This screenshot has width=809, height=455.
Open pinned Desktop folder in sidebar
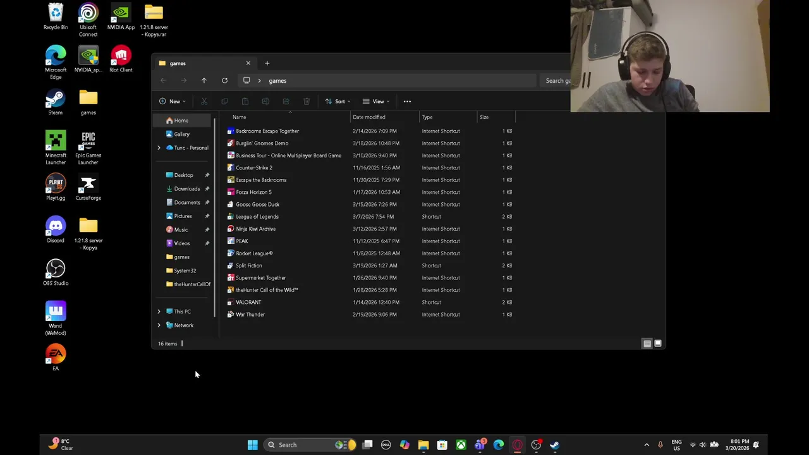(x=183, y=175)
